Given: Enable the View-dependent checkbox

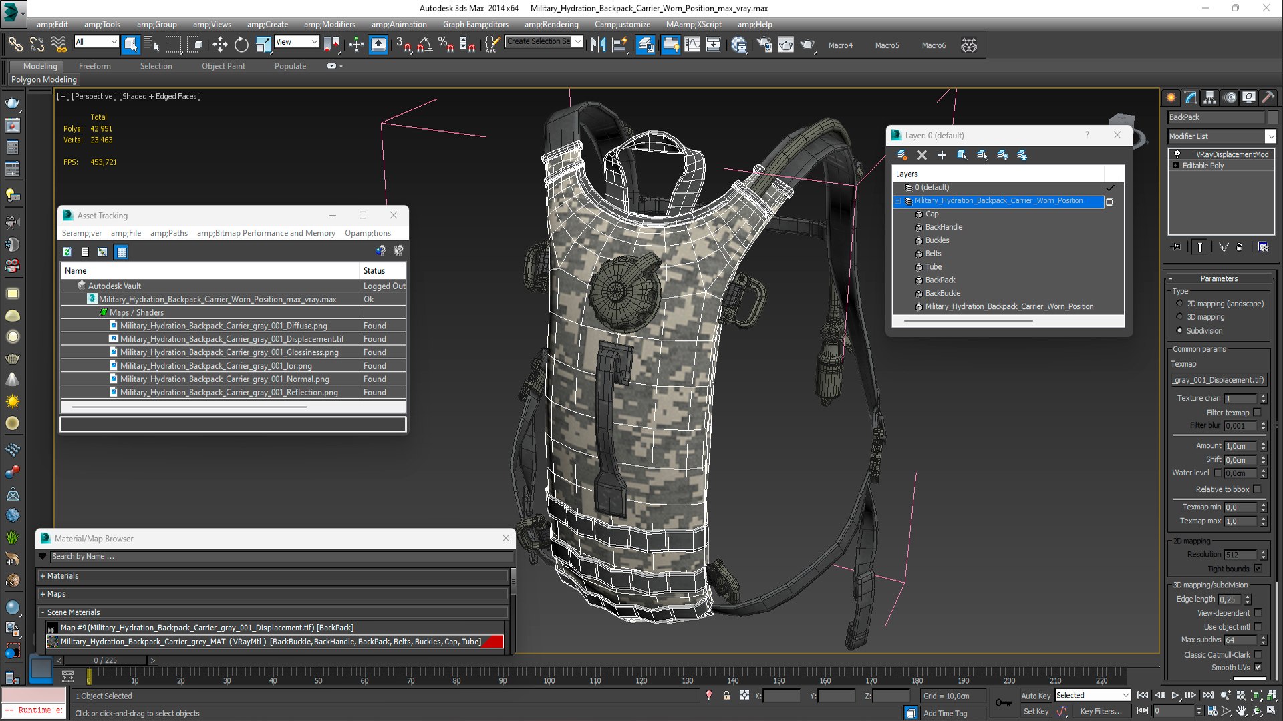Looking at the screenshot, I should 1258,613.
